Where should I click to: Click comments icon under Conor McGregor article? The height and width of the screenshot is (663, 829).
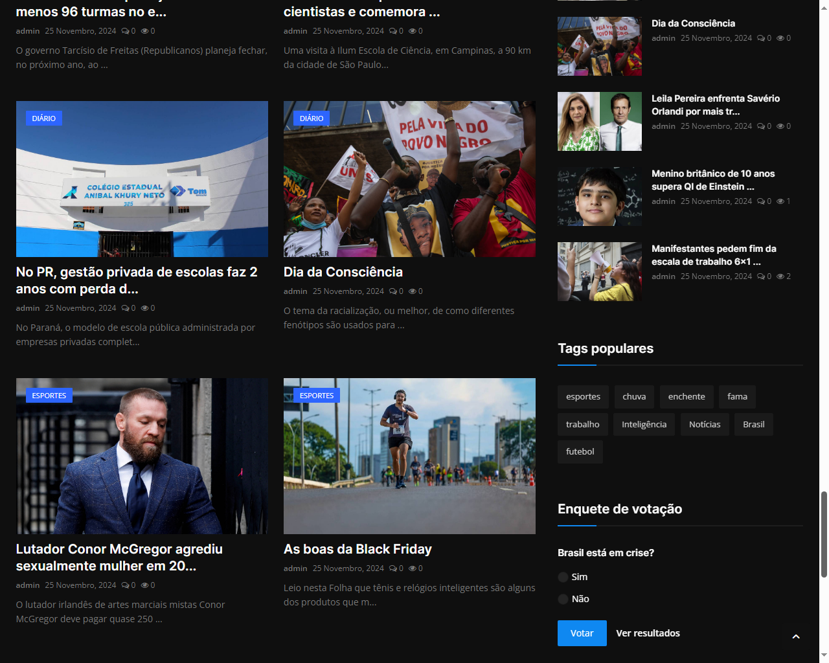click(x=125, y=585)
